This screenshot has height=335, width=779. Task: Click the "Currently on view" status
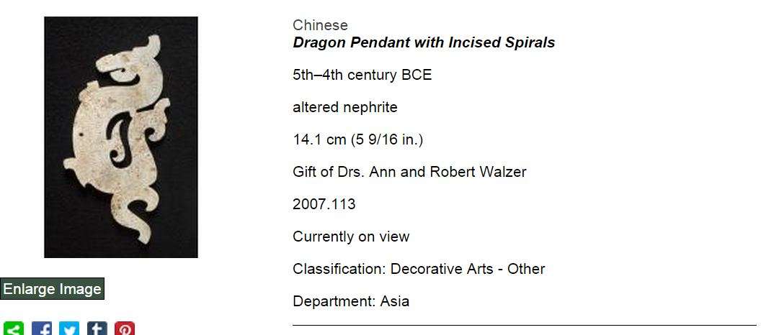click(350, 237)
